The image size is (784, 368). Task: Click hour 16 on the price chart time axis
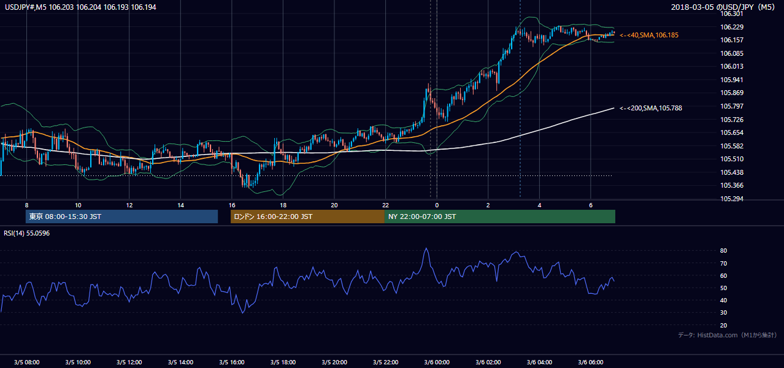click(x=231, y=205)
